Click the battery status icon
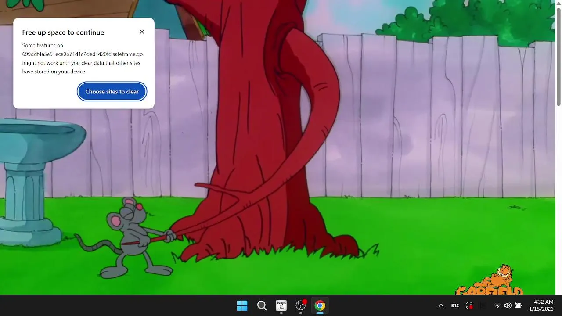562x316 pixels. tap(518, 305)
